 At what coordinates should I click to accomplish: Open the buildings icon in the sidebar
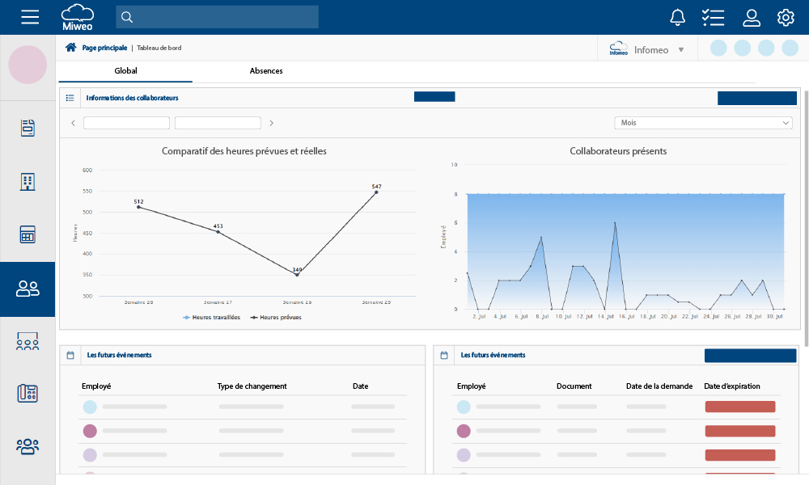[28, 182]
